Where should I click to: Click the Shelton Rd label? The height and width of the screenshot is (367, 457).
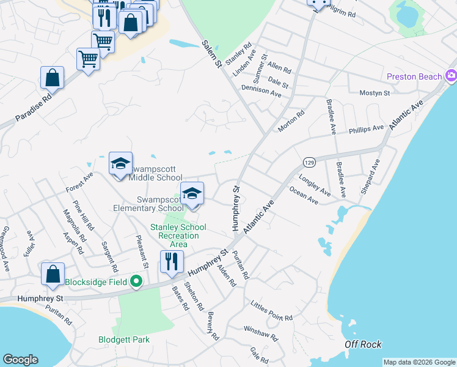194,297
